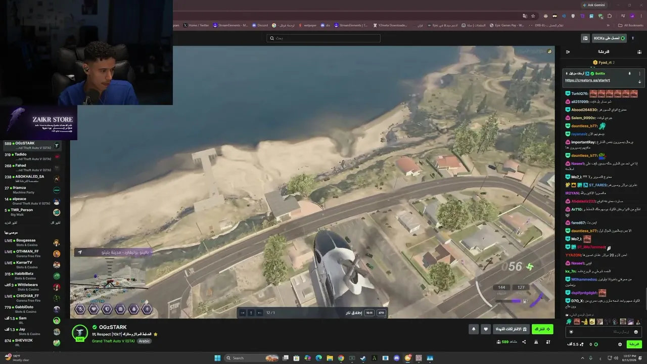The width and height of the screenshot is (647, 364).
Task: Open the emoji picker in the chat box
Action: (636, 332)
